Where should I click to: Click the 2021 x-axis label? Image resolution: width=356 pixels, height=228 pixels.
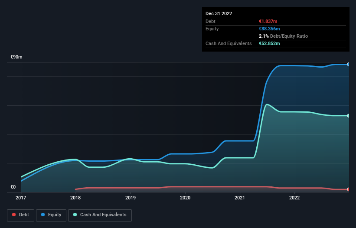tap(240, 198)
